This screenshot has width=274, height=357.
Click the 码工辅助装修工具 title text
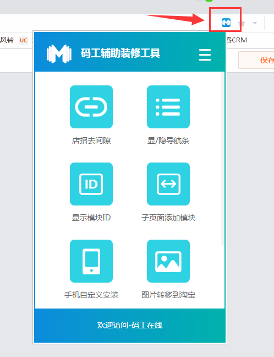tap(120, 53)
